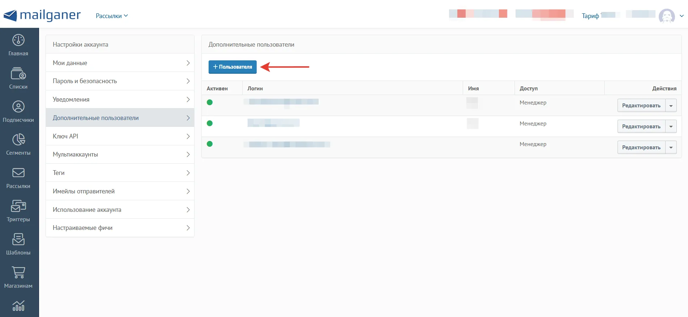Click Редактировать for the second user

[641, 127]
